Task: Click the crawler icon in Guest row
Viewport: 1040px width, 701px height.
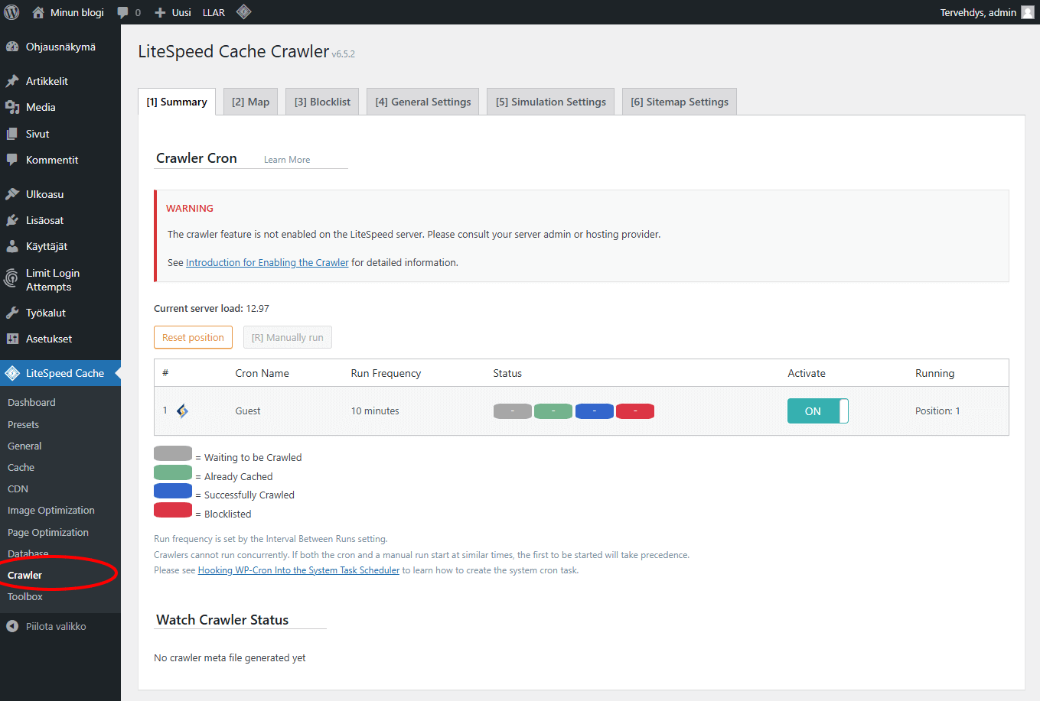Action: click(182, 411)
